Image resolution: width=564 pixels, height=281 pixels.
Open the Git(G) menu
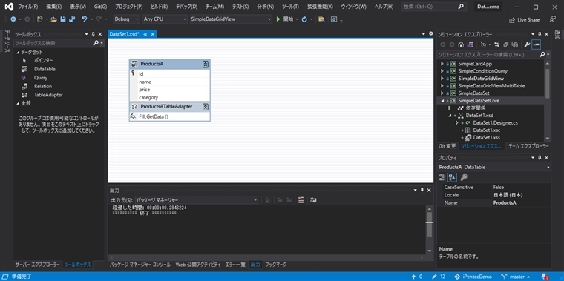click(x=100, y=7)
